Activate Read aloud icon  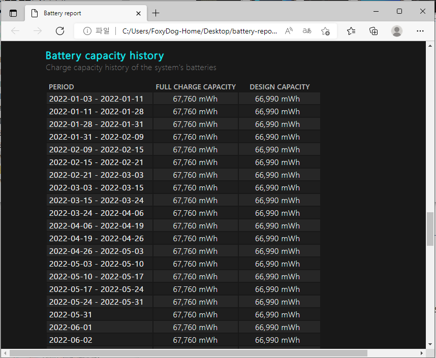point(289,31)
